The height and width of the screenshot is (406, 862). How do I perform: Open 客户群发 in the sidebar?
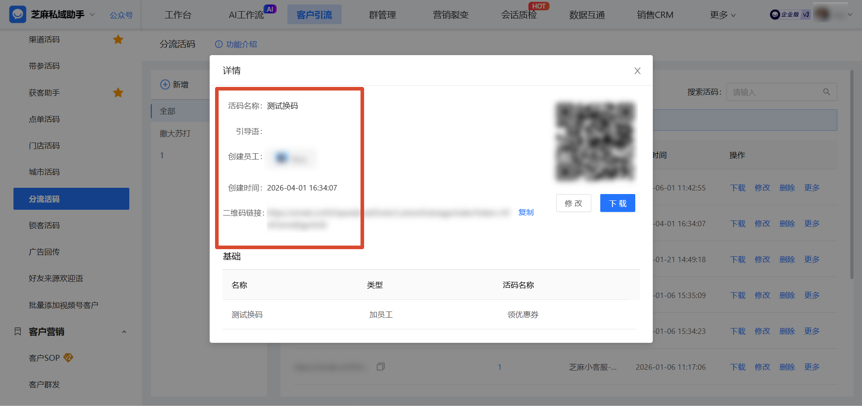click(x=44, y=384)
